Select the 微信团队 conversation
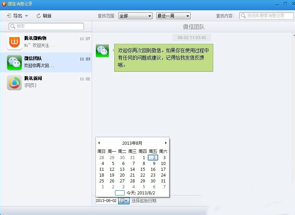Screen dimensions: 295x215 point(46,62)
